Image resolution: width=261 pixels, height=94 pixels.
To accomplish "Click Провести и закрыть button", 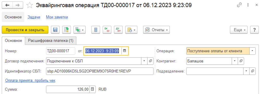I will 25,30.
